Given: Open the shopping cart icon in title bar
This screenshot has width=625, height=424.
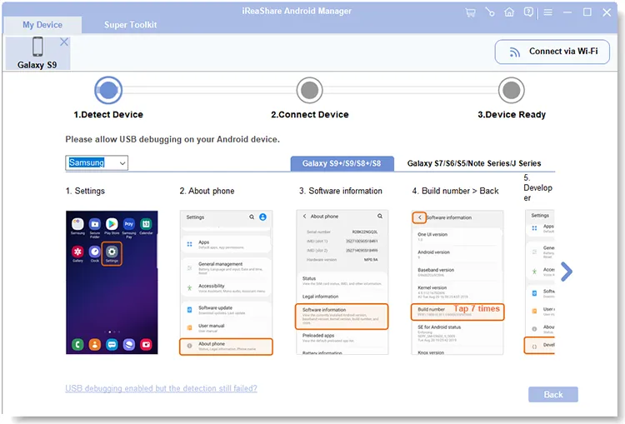Looking at the screenshot, I should [470, 12].
